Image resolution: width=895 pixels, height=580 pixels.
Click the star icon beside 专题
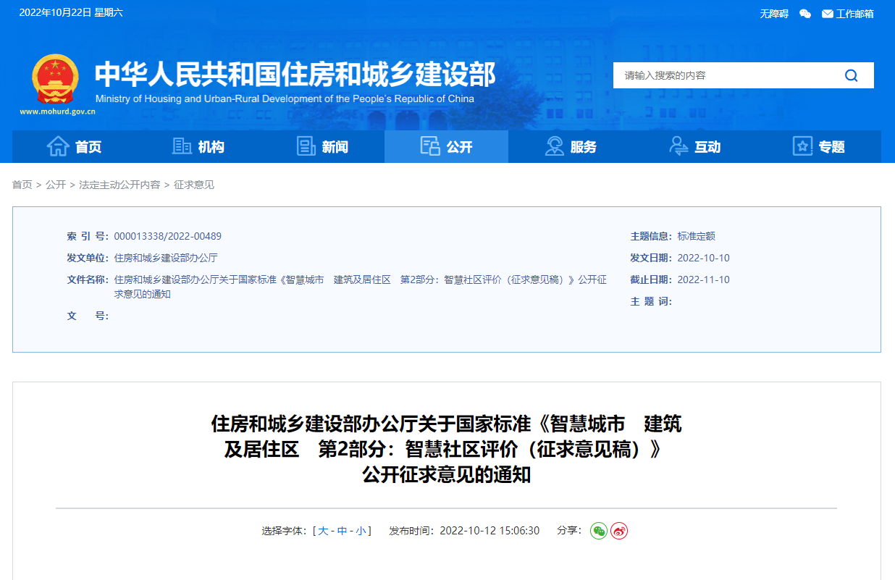(x=802, y=146)
